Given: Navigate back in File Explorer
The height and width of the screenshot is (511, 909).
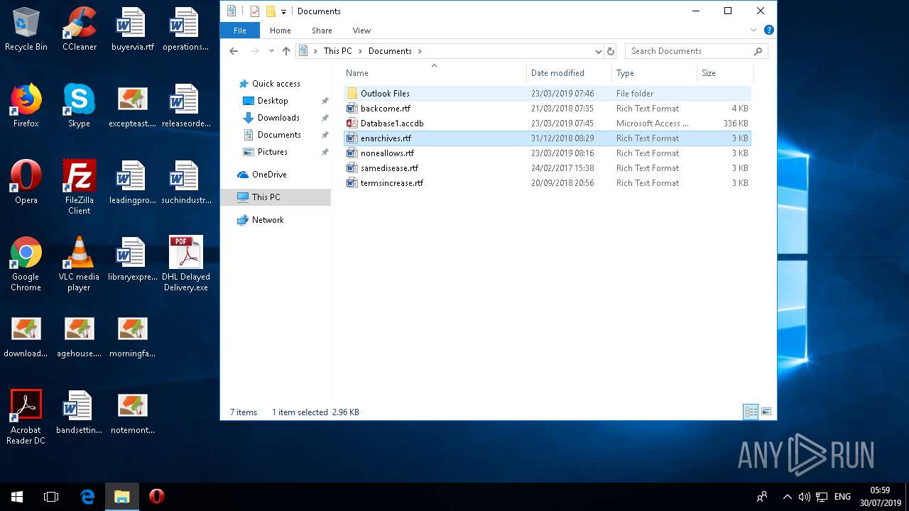Looking at the screenshot, I should [234, 51].
